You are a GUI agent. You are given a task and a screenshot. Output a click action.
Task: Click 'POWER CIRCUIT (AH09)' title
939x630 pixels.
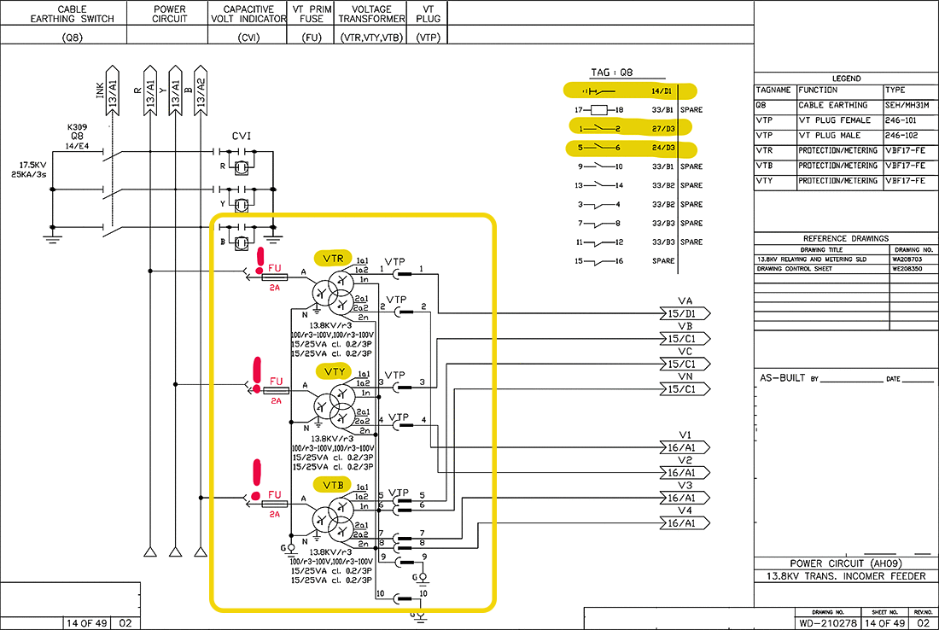[846, 563]
